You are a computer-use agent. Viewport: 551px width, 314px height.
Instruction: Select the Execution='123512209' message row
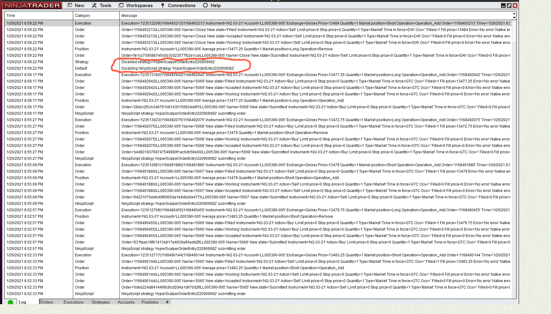316,23
